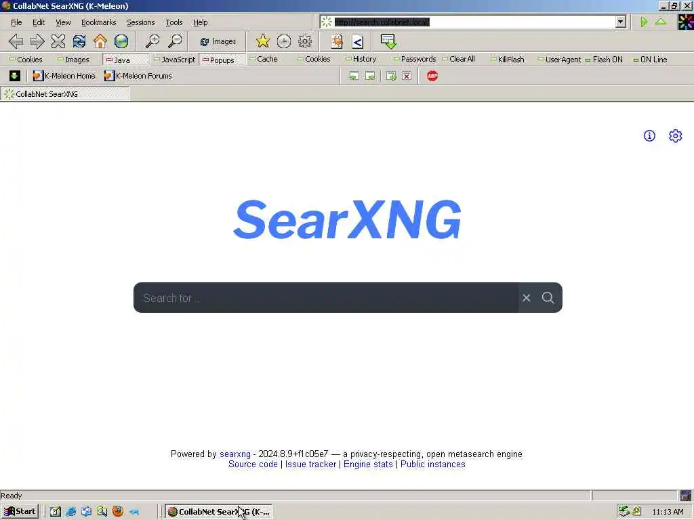Toggle ON Line mode

650,60
